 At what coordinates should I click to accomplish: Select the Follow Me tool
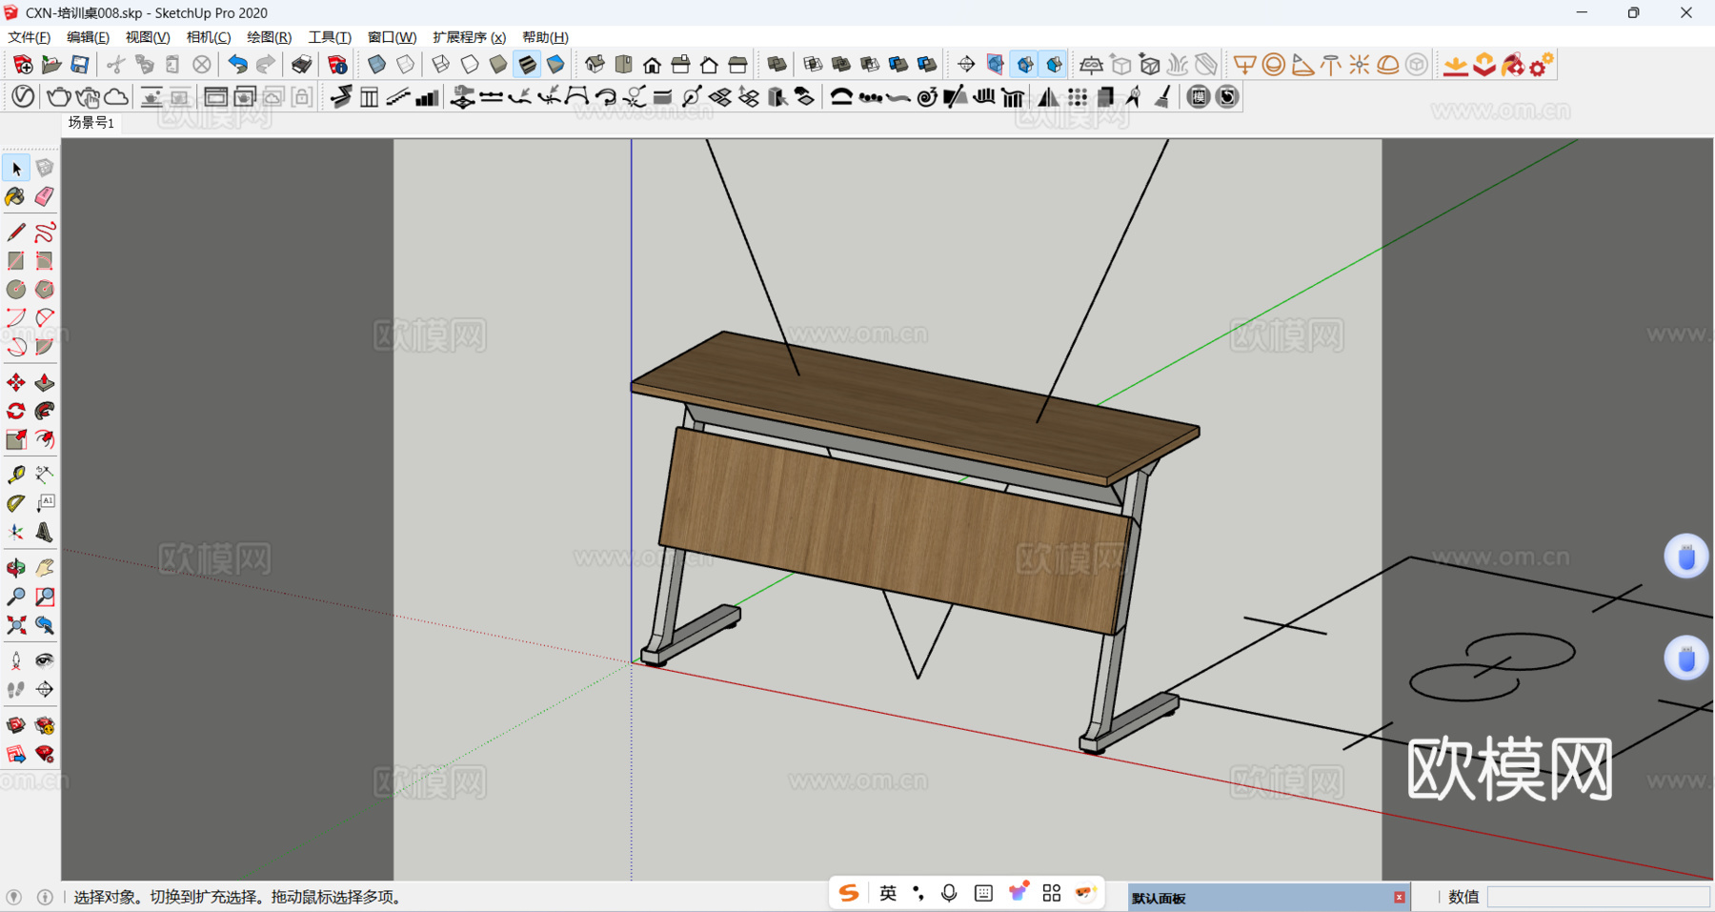45,411
